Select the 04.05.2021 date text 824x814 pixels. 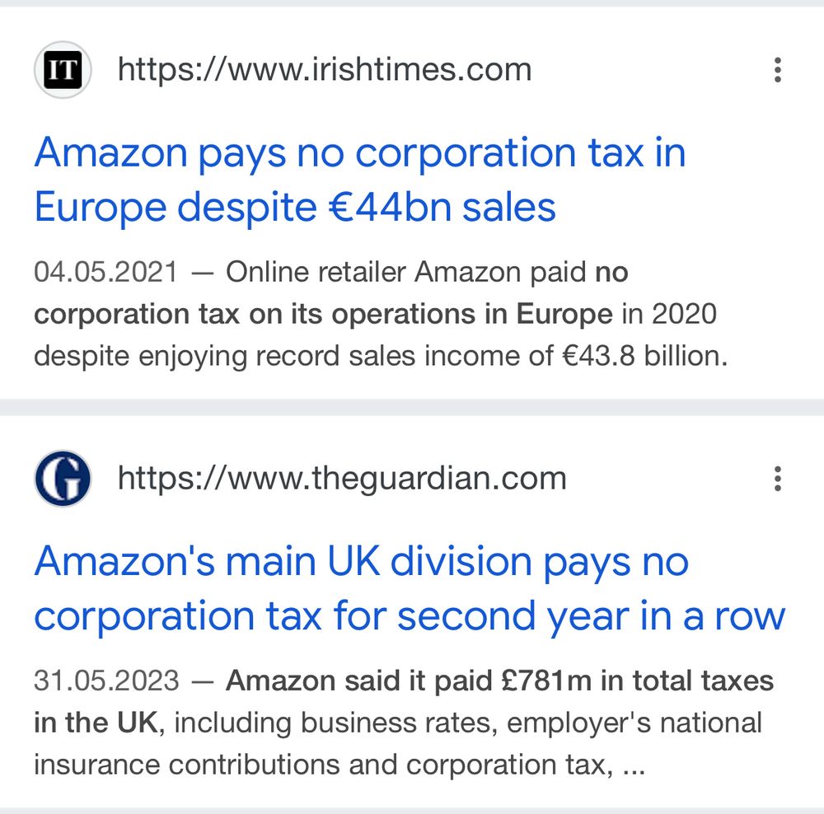[106, 272]
